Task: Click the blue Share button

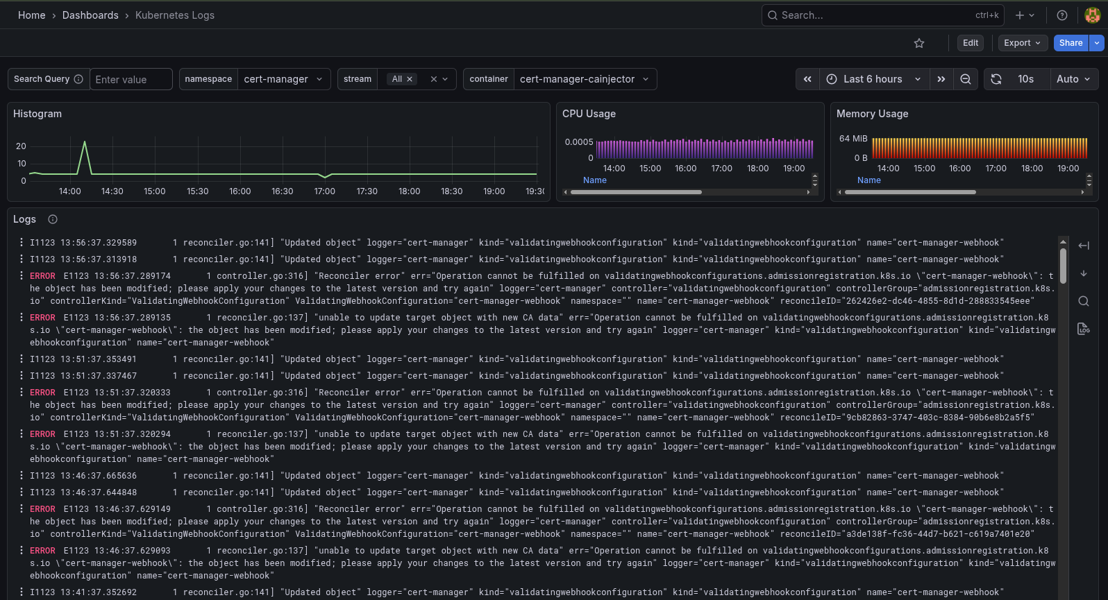Action: pyautogui.click(x=1071, y=43)
